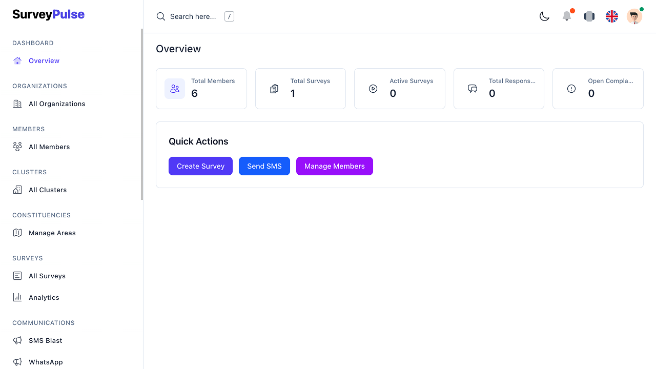This screenshot has width=656, height=369.
Task: Click the Total Members people icon
Action: click(175, 89)
